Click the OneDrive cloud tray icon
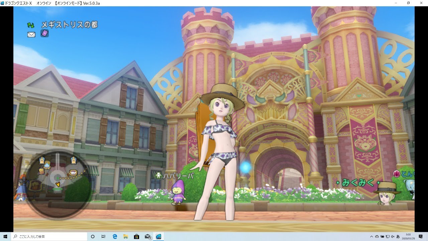The image size is (428, 241). (377, 236)
